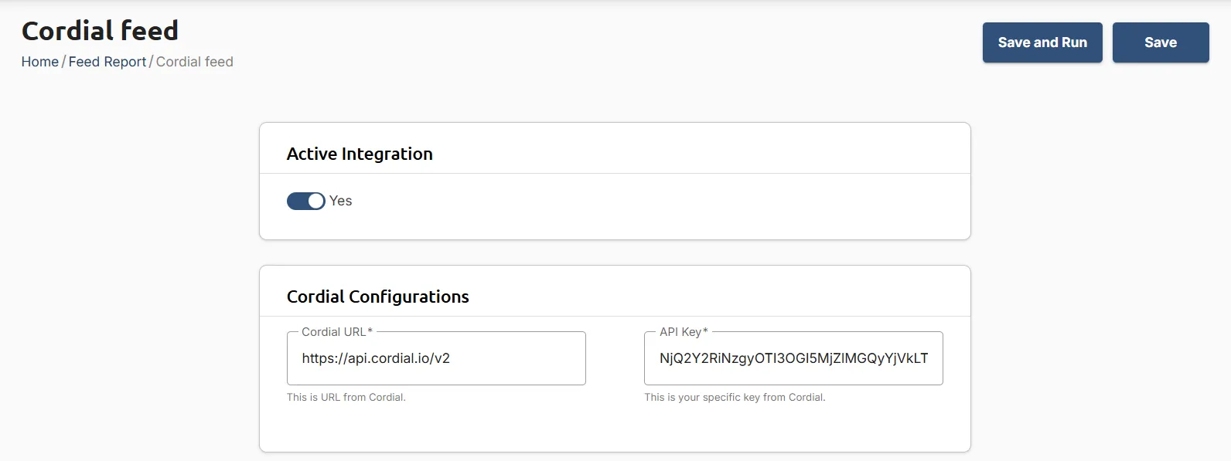
Task: Focus the Cordial URL input field
Action: (x=436, y=358)
